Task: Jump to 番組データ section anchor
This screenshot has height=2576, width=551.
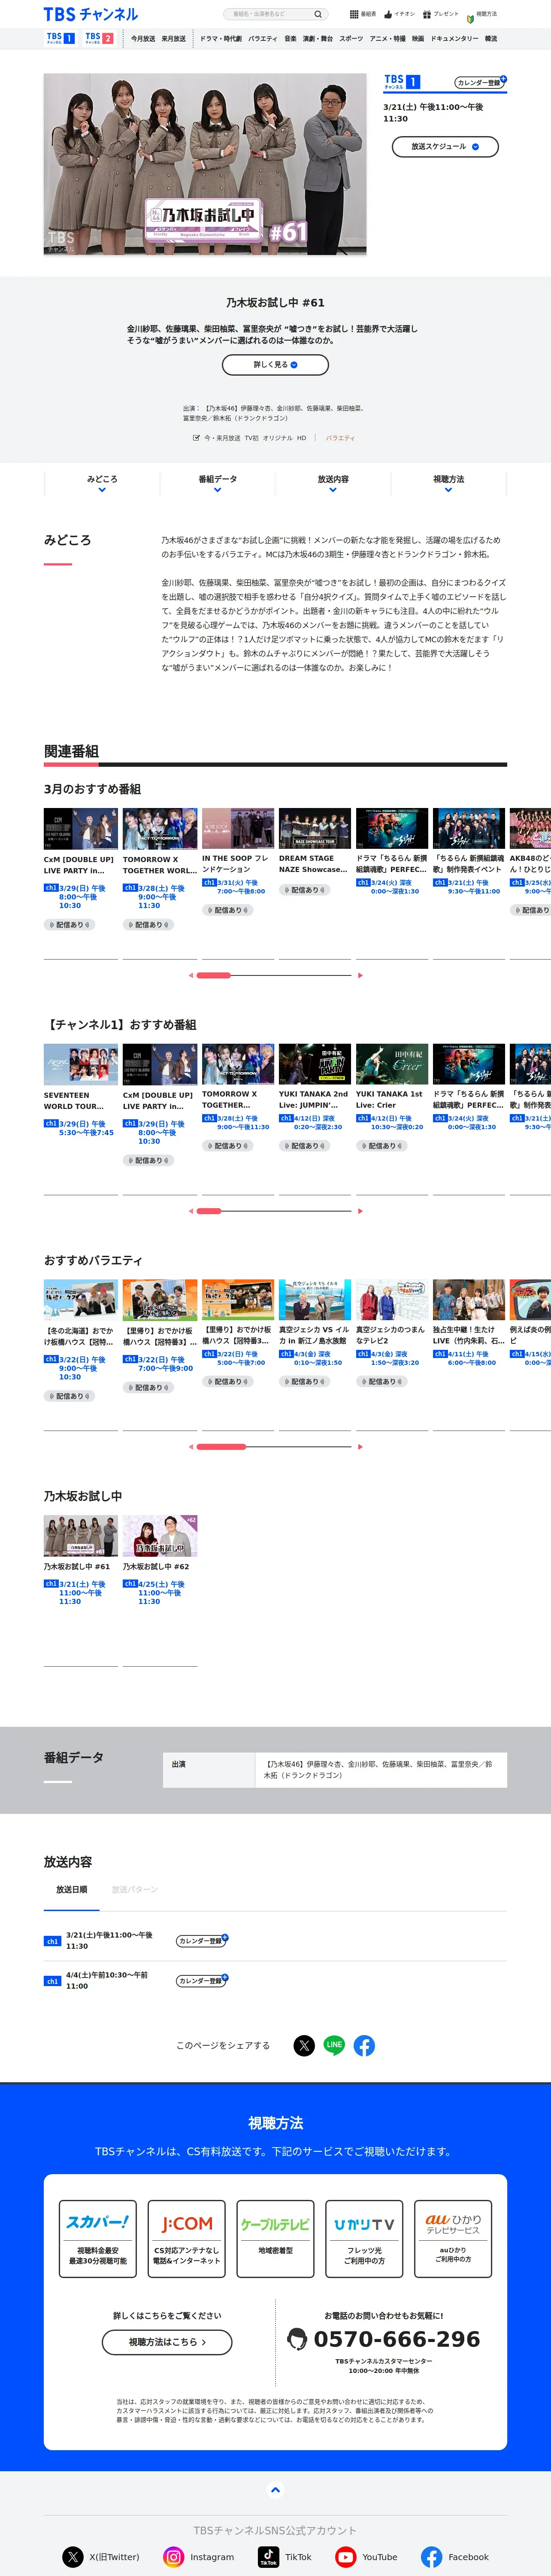Action: (217, 484)
